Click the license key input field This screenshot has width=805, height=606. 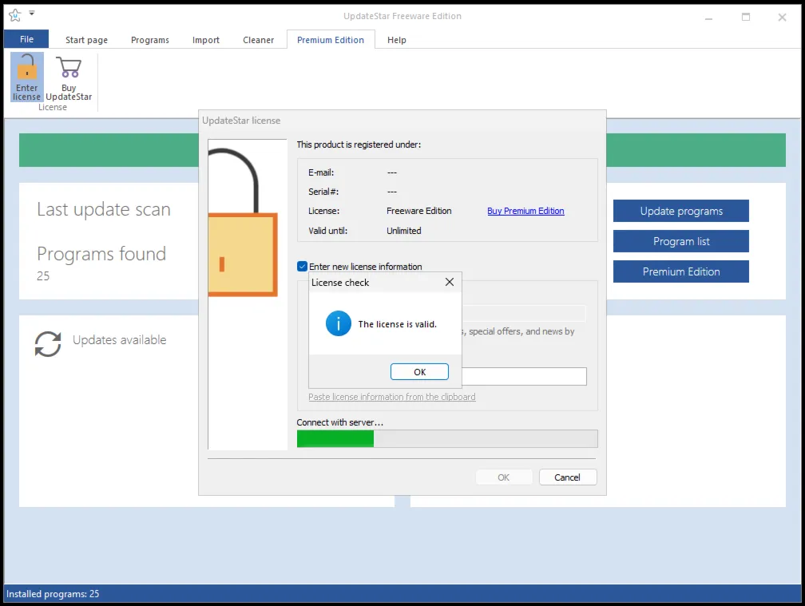(x=524, y=376)
